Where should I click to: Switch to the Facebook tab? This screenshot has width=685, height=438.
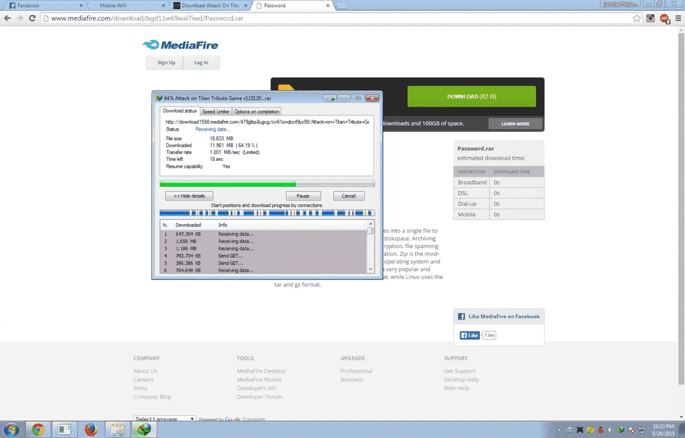[x=46, y=6]
